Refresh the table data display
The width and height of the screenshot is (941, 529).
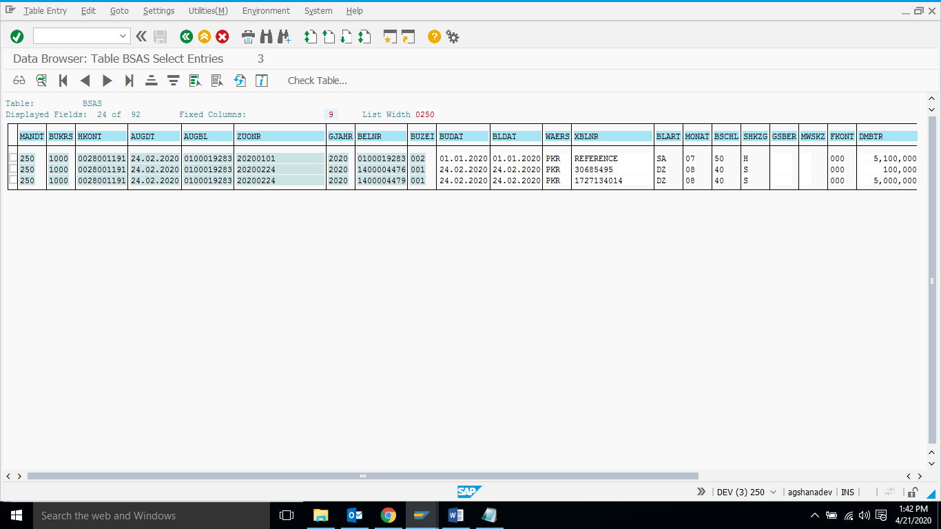coord(239,81)
